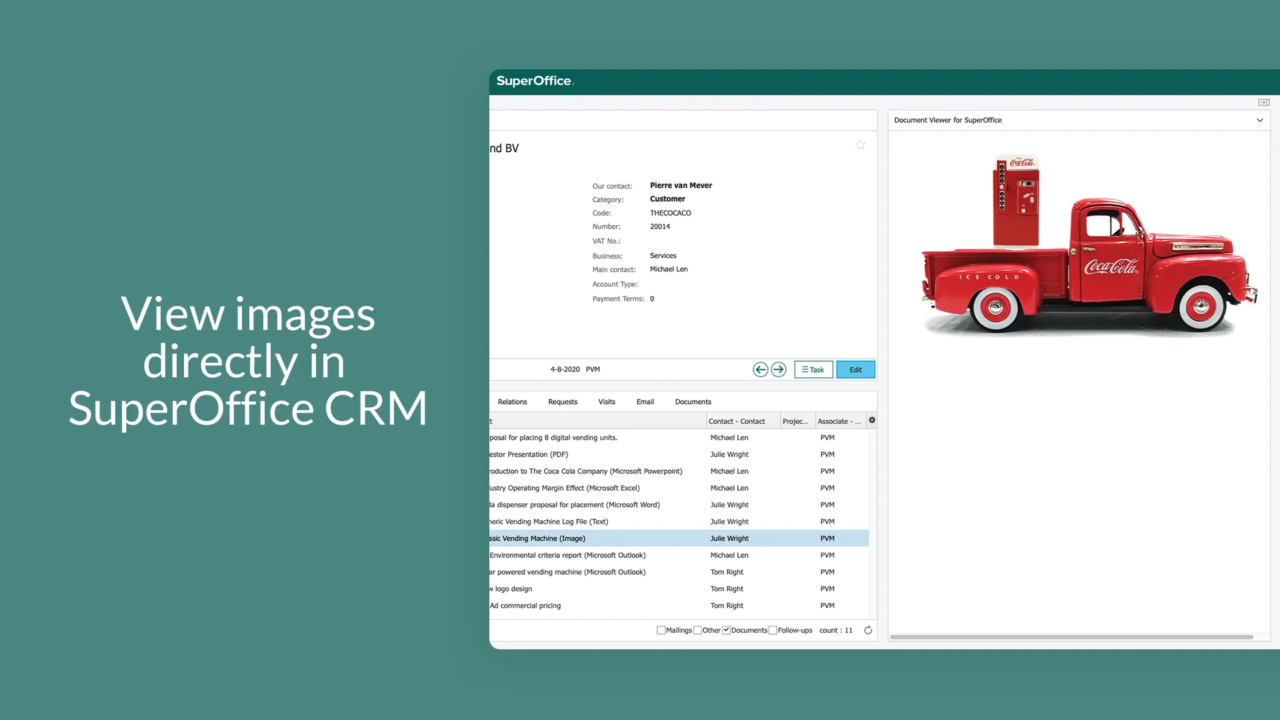The width and height of the screenshot is (1280, 720).
Task: Sort by the Contact - Contact column header
Action: [x=737, y=421]
